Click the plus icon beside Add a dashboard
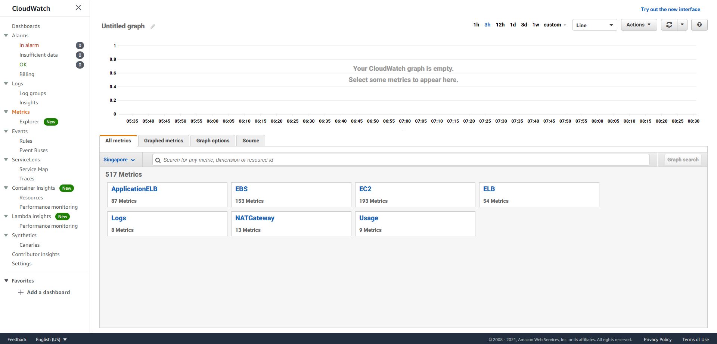This screenshot has width=717, height=344. coord(21,292)
